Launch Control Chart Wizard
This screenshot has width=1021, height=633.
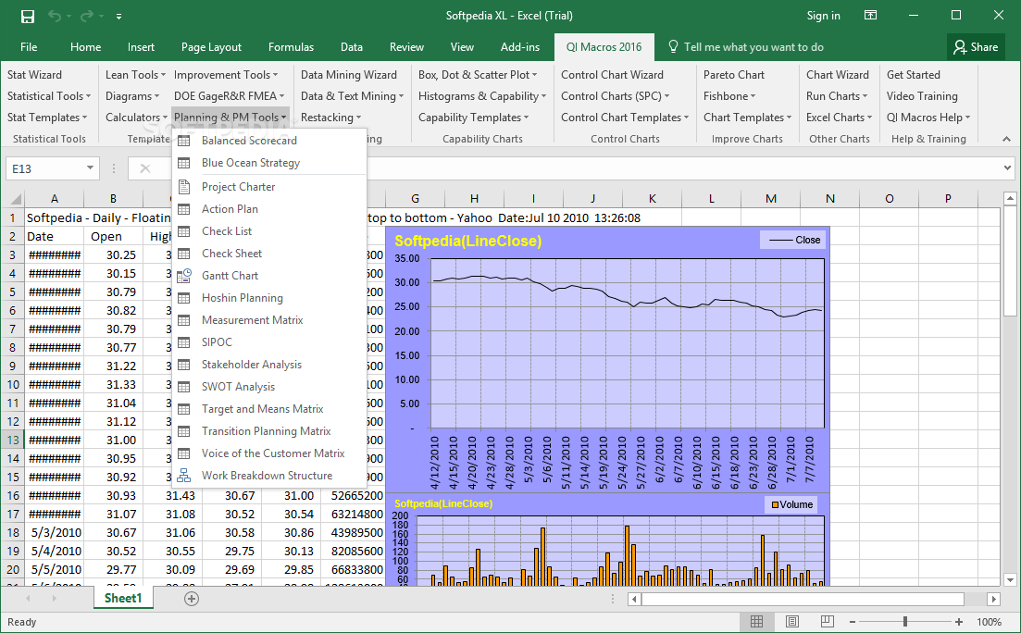(x=612, y=75)
